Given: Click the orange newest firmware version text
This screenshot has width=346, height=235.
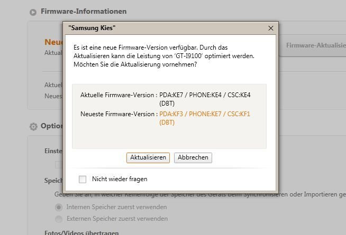Looking at the screenshot, I should point(205,118).
